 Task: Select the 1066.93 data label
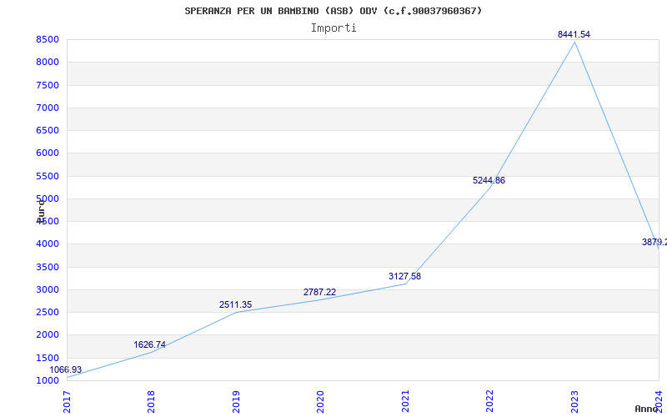pyautogui.click(x=66, y=370)
